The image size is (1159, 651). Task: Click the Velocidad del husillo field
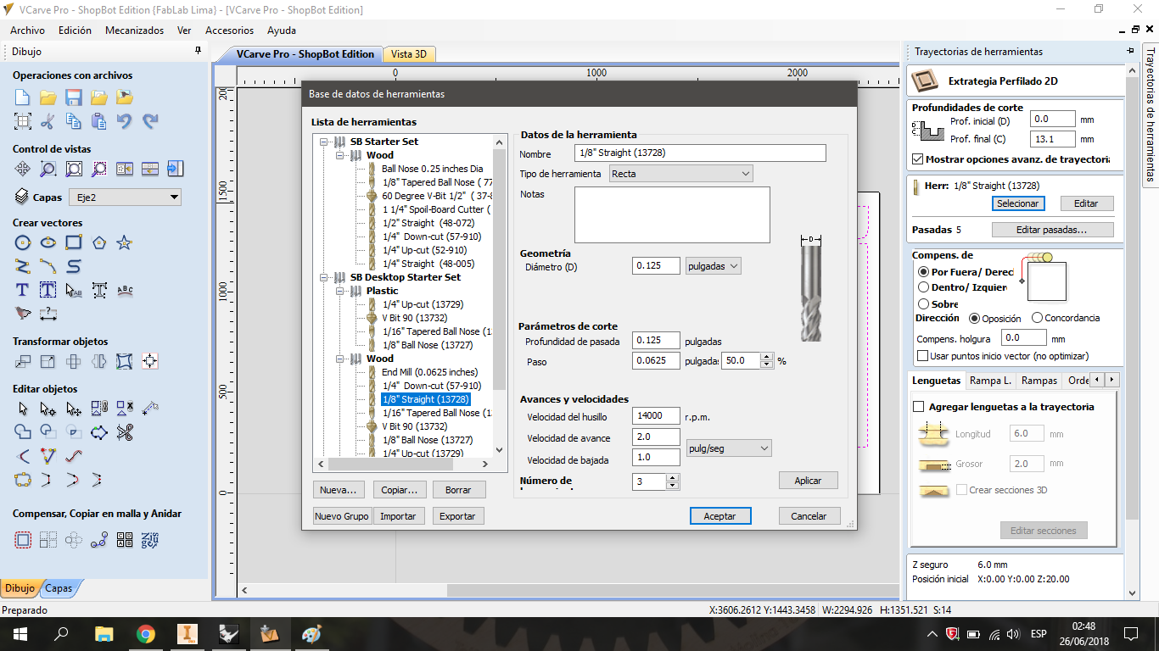pyautogui.click(x=656, y=416)
